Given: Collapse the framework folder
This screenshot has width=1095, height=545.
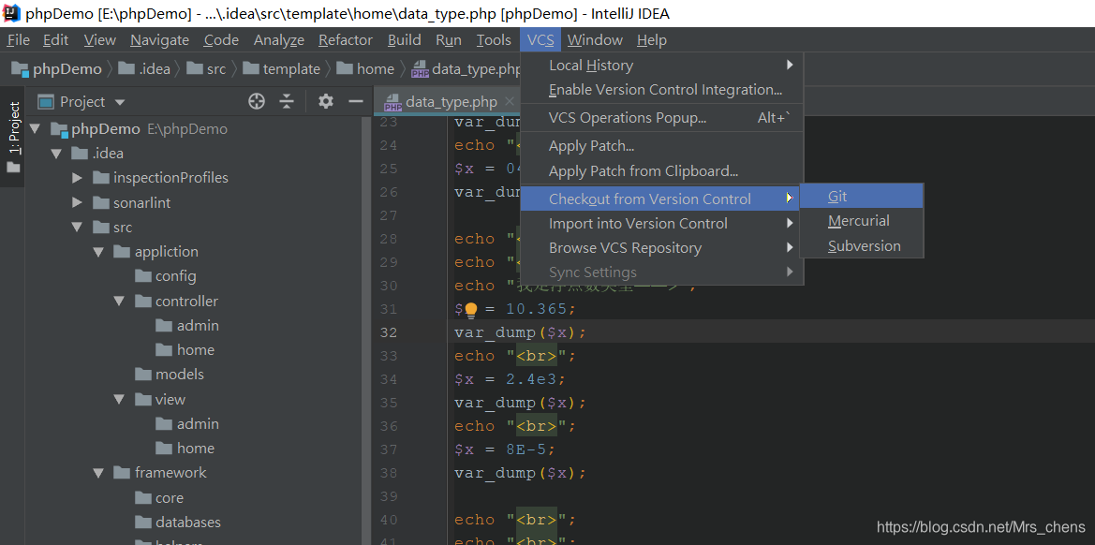Looking at the screenshot, I should click(98, 473).
